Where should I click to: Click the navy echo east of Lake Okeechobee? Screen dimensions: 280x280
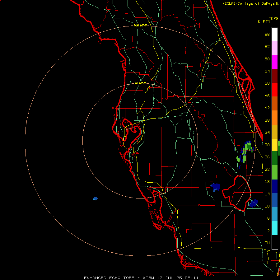(x=254, y=203)
